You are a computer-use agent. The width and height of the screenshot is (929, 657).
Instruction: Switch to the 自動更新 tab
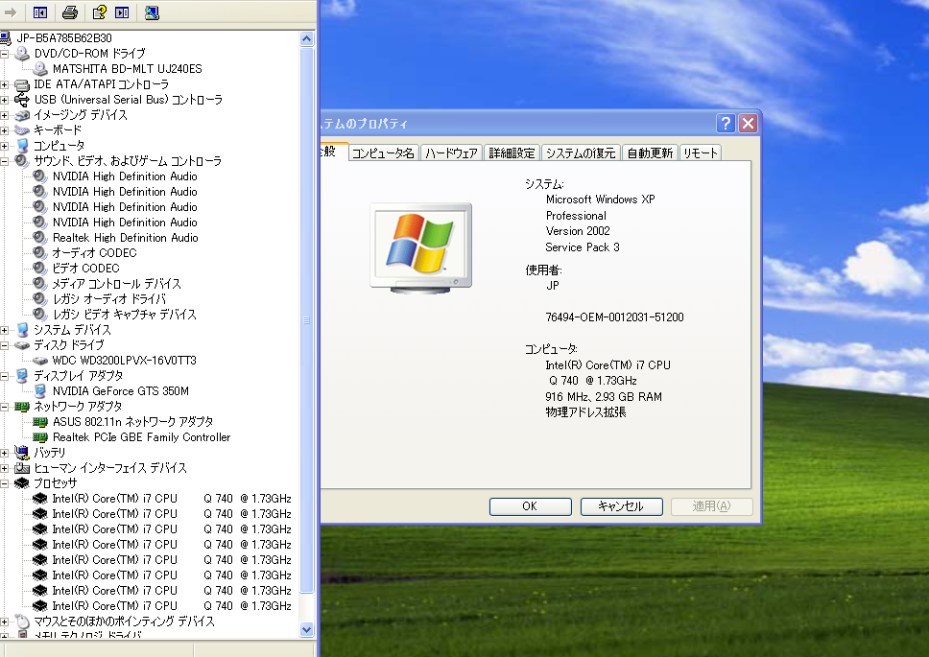650,153
